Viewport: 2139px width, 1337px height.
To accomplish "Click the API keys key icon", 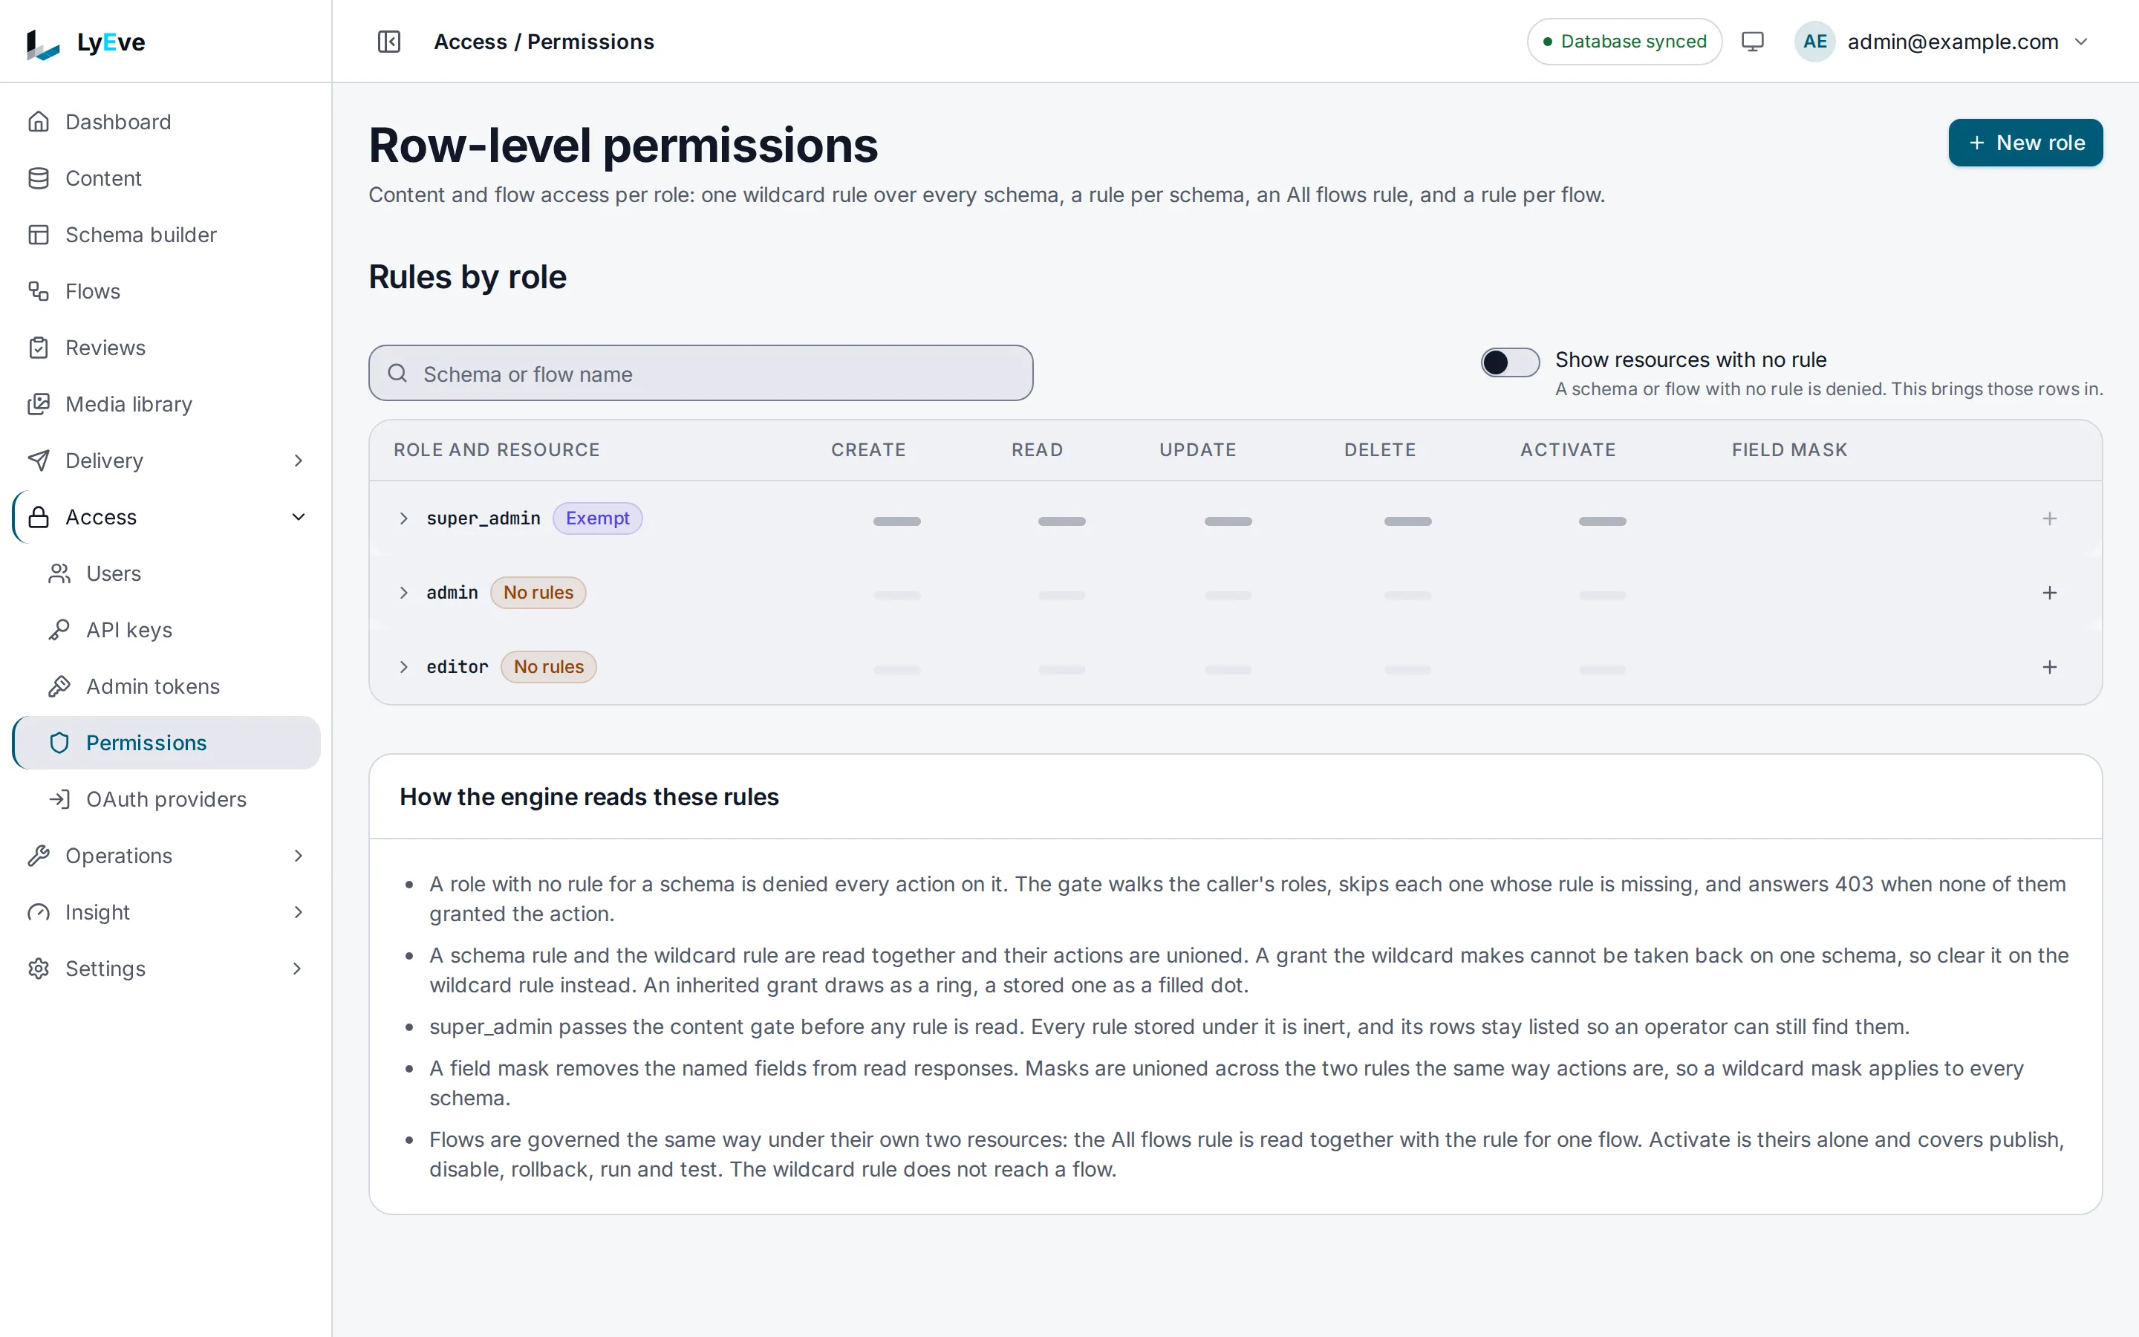I will click(x=59, y=631).
